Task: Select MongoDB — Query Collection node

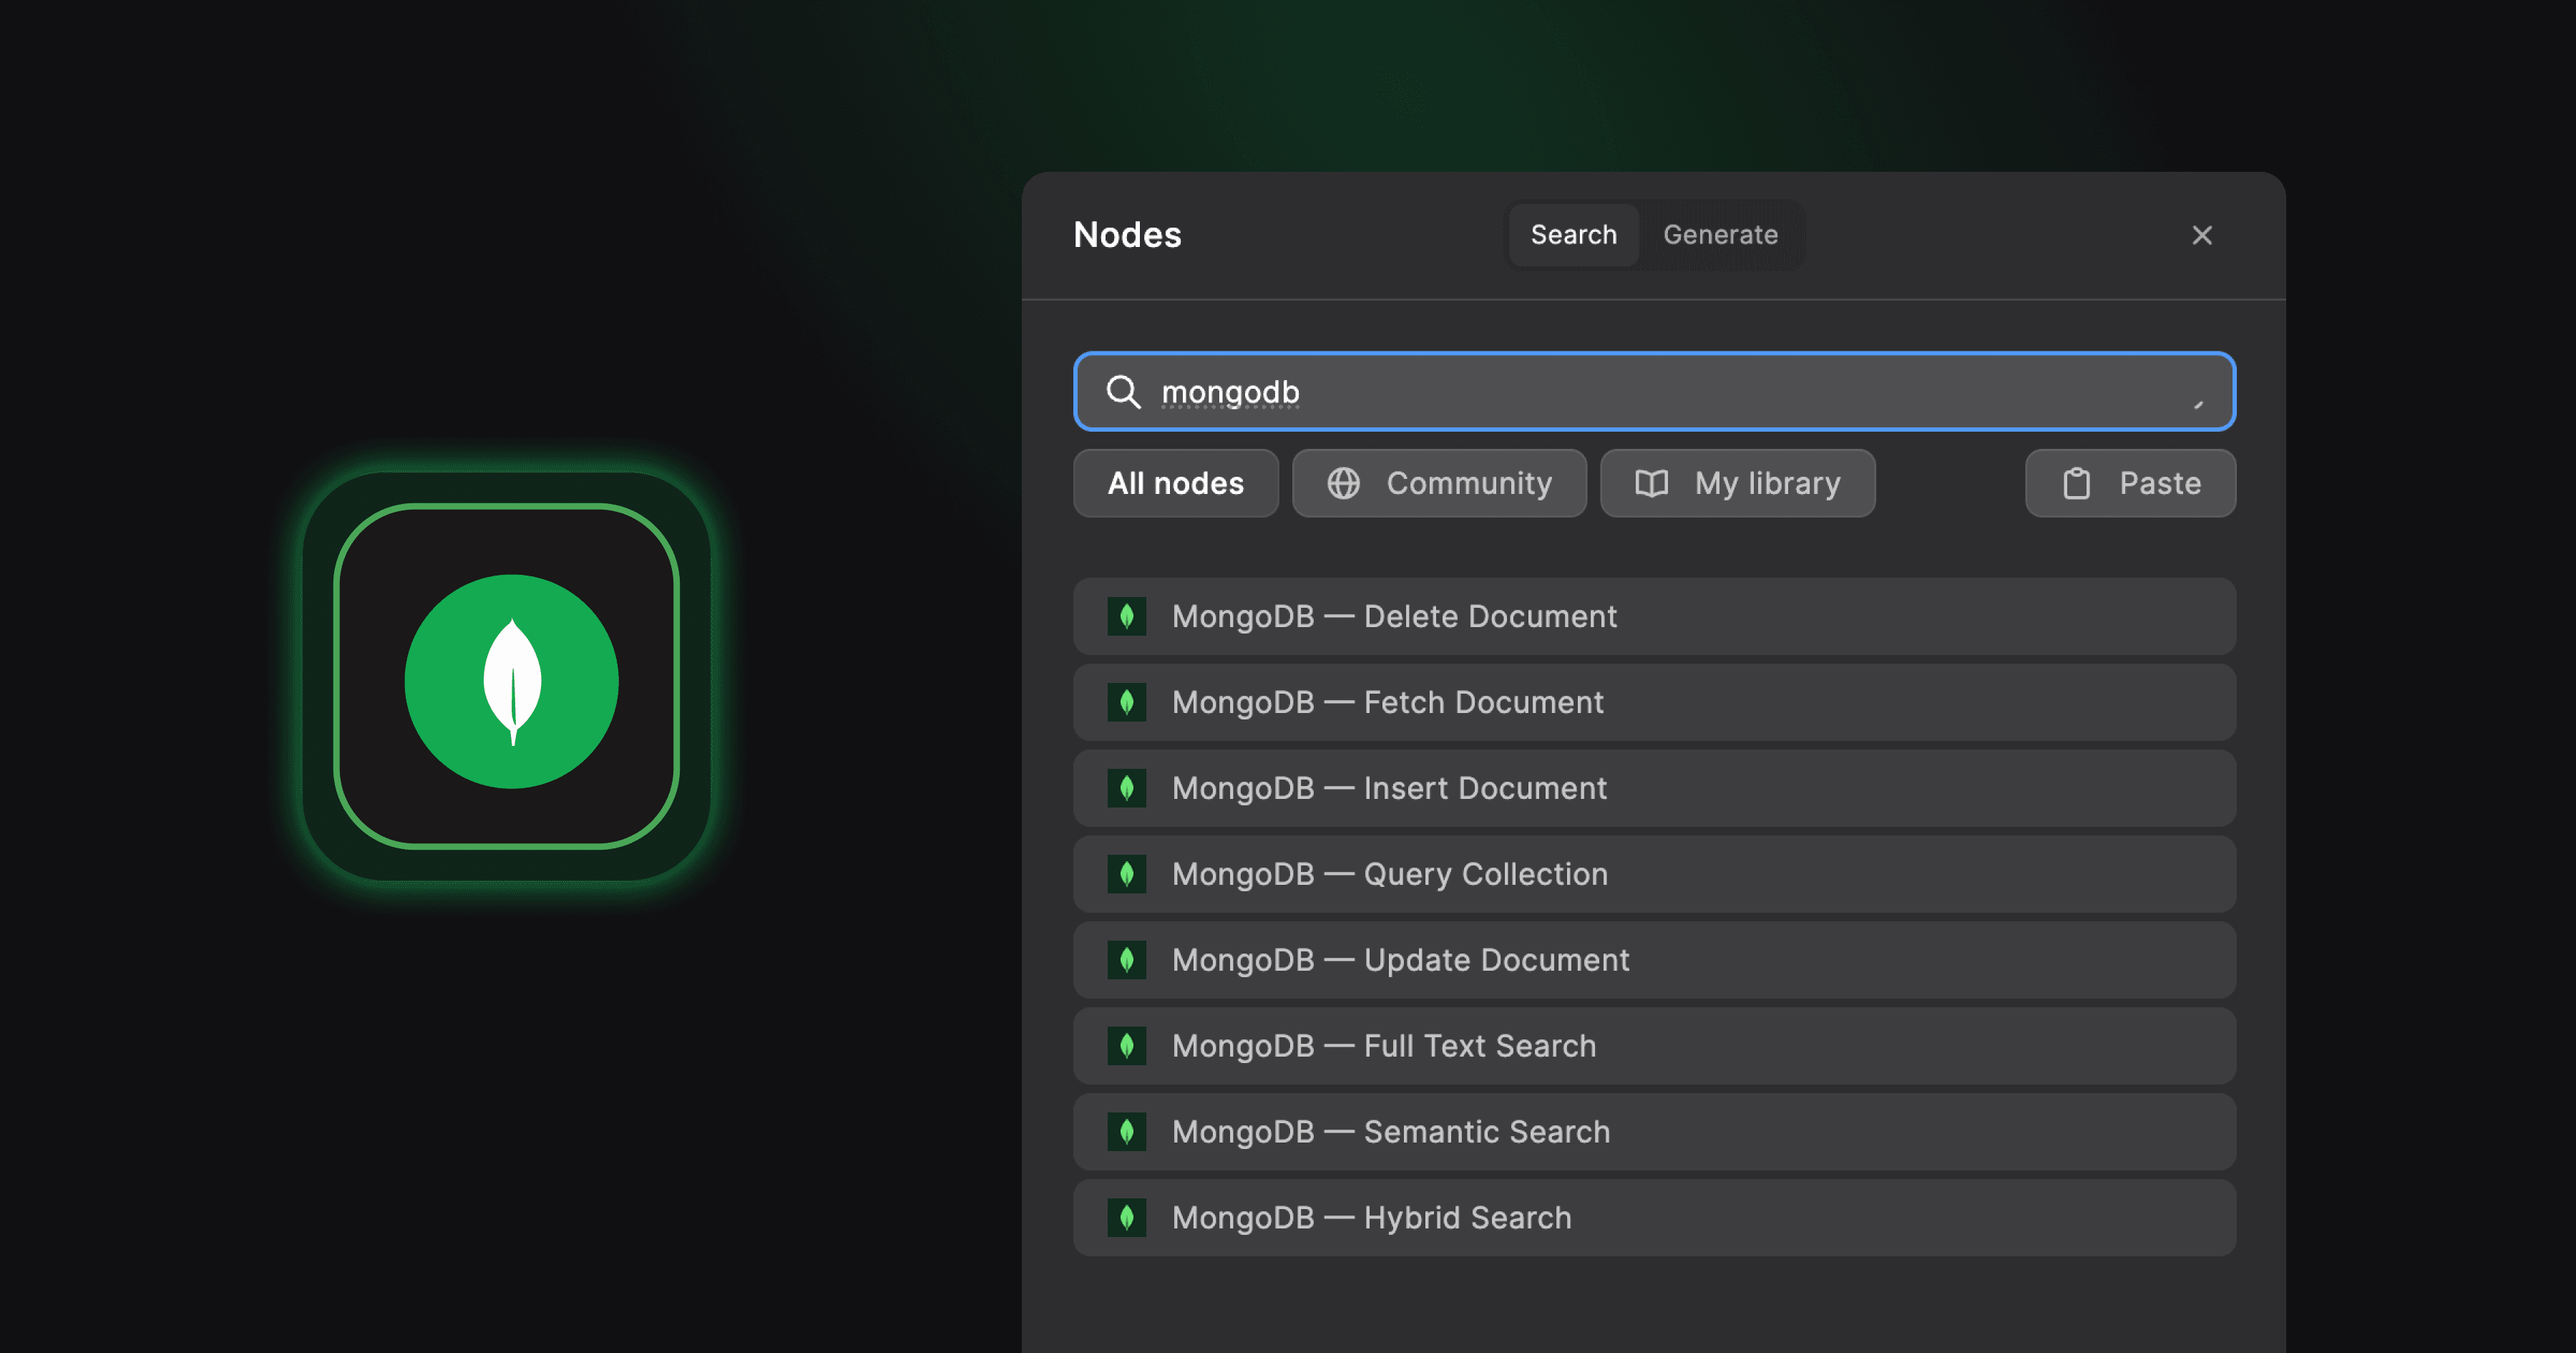Action: tap(1653, 873)
